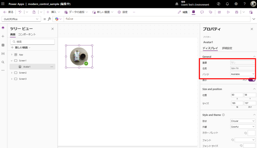
Task: Open the Data table icon in left rail
Action: pyautogui.click(x=3, y=45)
